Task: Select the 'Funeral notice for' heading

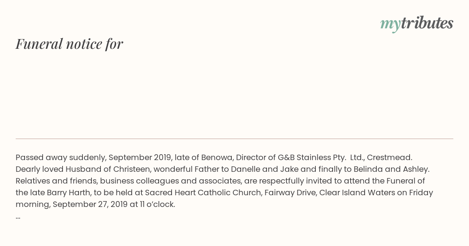Action: (69, 44)
